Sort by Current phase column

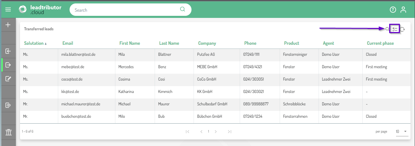(x=380, y=43)
